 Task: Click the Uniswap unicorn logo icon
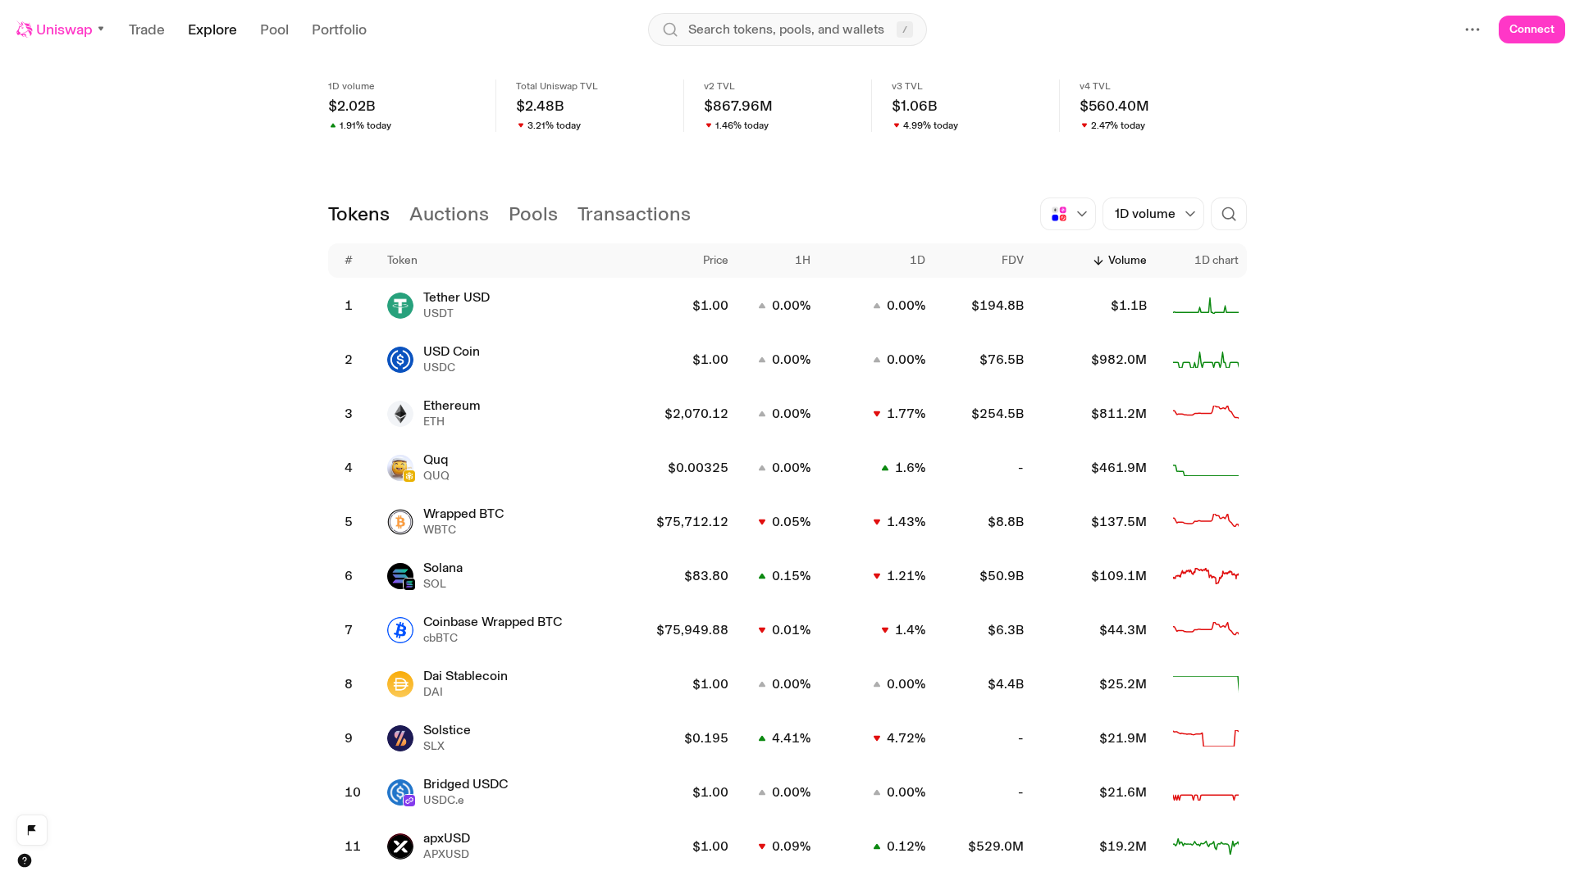pos(25,29)
